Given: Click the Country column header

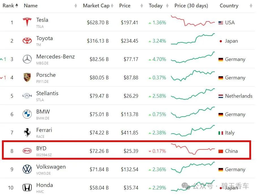Looking at the screenshot, I should click(229, 6).
